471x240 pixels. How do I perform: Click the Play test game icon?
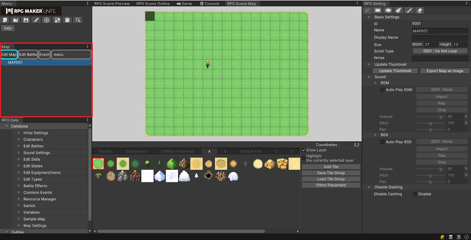pos(47,20)
